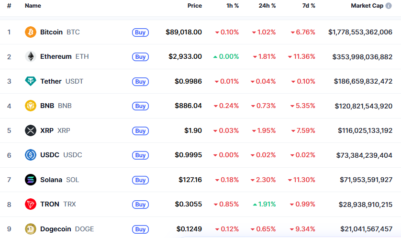
Task: Click the USDC blue logo icon
Action: coord(31,155)
